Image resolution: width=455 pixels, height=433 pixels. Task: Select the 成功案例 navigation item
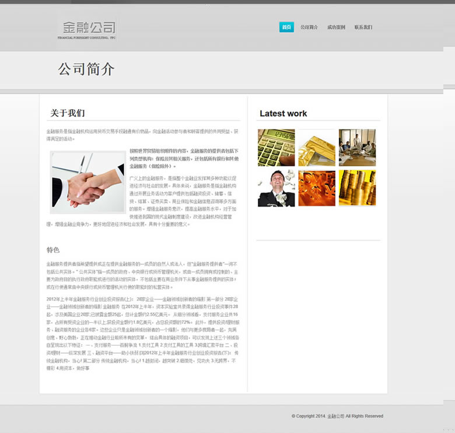pos(336,27)
